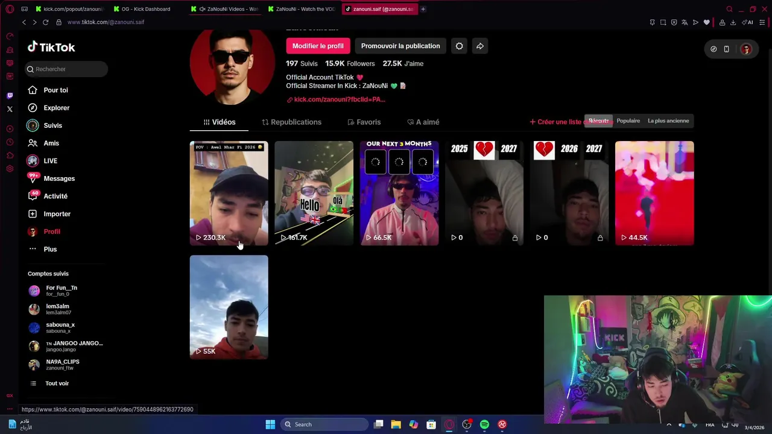Open the Hello video with 161.7K views
The width and height of the screenshot is (772, 434).
(314, 193)
